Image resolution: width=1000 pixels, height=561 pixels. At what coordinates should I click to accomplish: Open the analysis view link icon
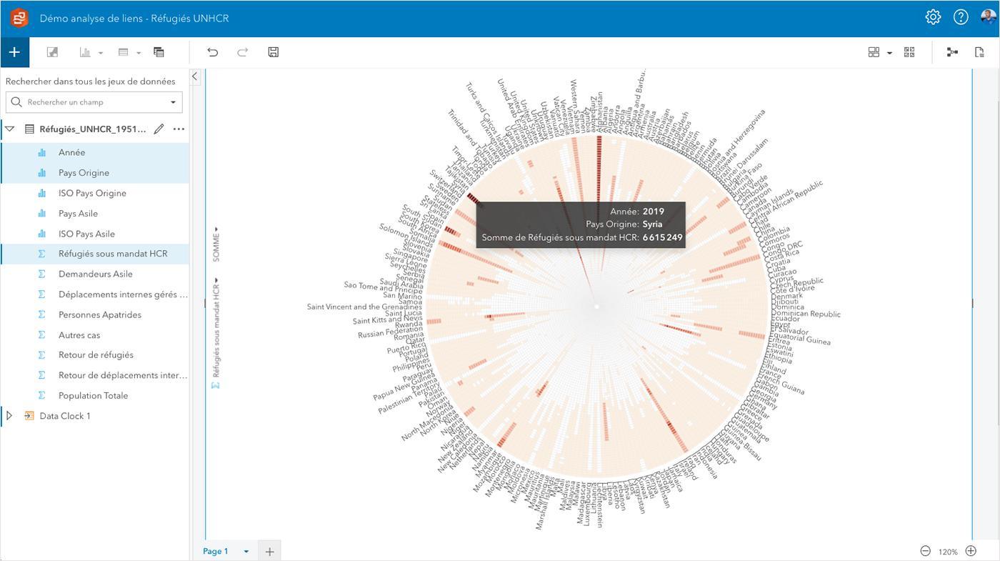pos(952,52)
